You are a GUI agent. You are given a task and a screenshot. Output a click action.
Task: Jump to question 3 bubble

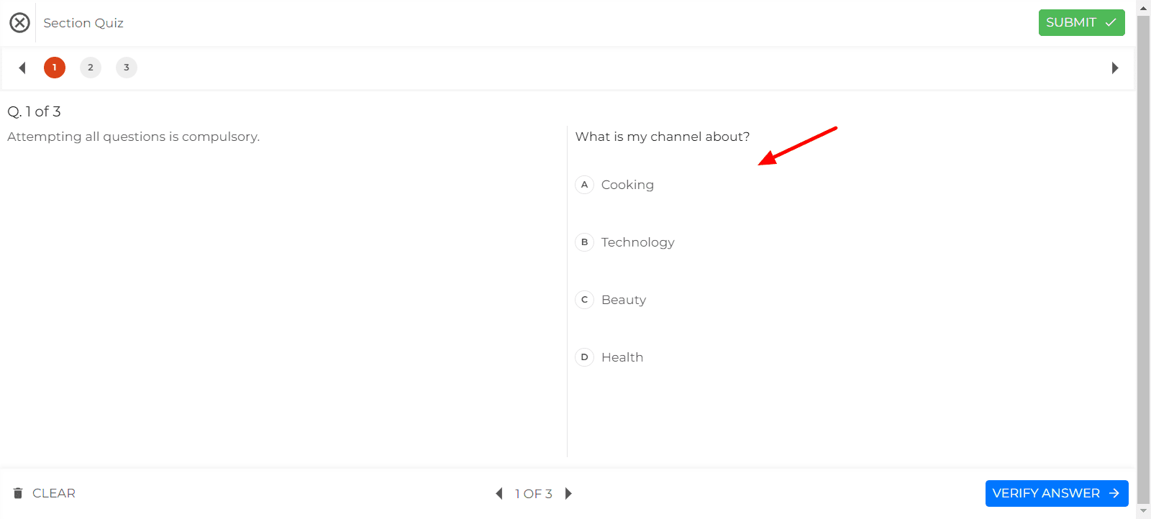127,68
